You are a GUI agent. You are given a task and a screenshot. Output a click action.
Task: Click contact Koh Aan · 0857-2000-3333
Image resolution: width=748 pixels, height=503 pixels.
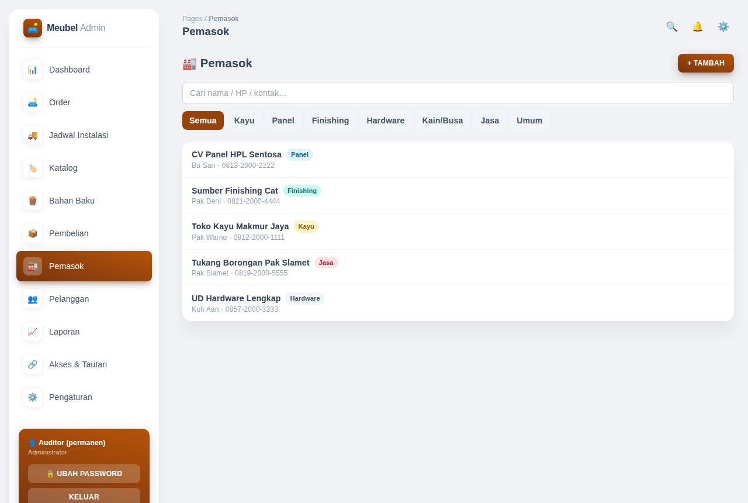click(x=235, y=309)
